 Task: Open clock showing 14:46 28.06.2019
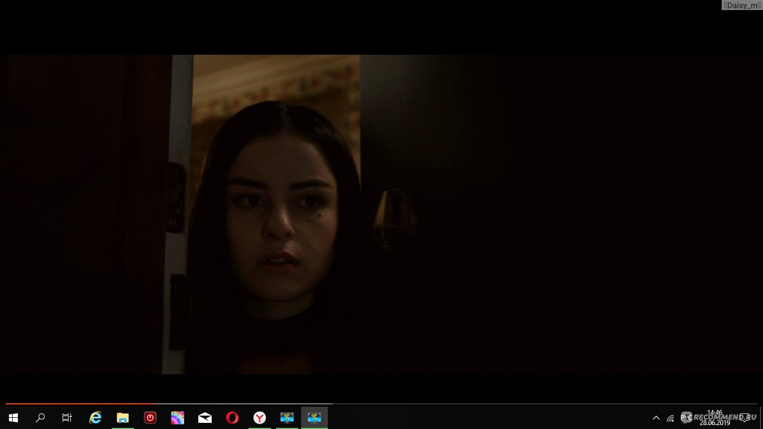click(x=715, y=418)
